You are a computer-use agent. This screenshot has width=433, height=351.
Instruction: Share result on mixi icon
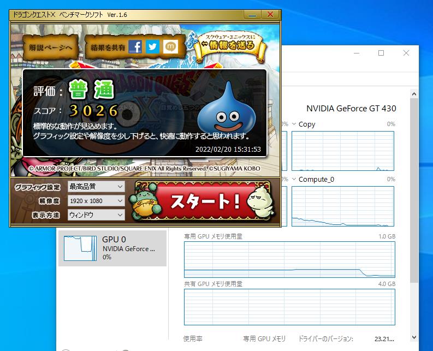pos(170,46)
